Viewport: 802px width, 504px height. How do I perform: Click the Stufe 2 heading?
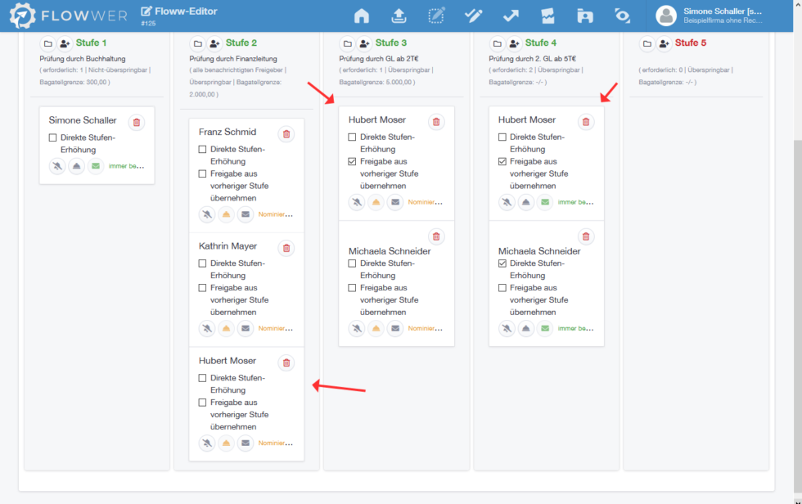(x=241, y=43)
